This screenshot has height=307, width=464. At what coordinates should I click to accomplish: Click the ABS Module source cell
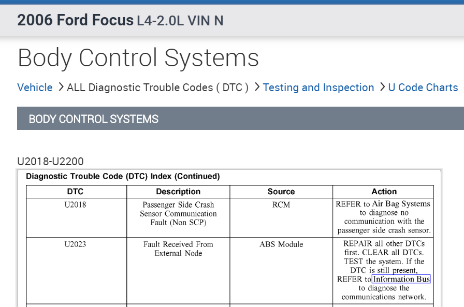(x=281, y=244)
